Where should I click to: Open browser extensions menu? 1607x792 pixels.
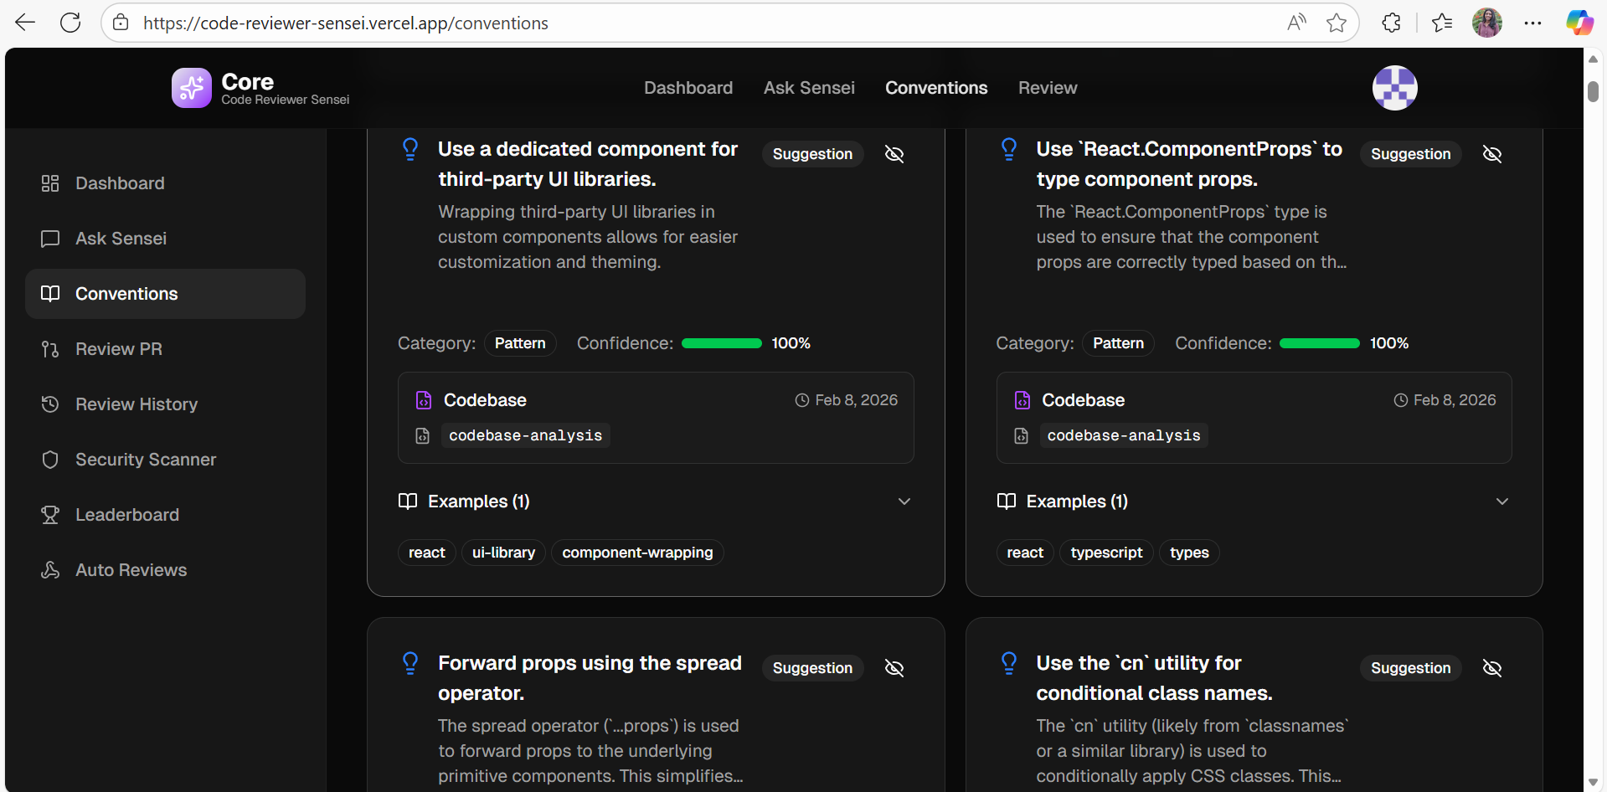tap(1391, 23)
